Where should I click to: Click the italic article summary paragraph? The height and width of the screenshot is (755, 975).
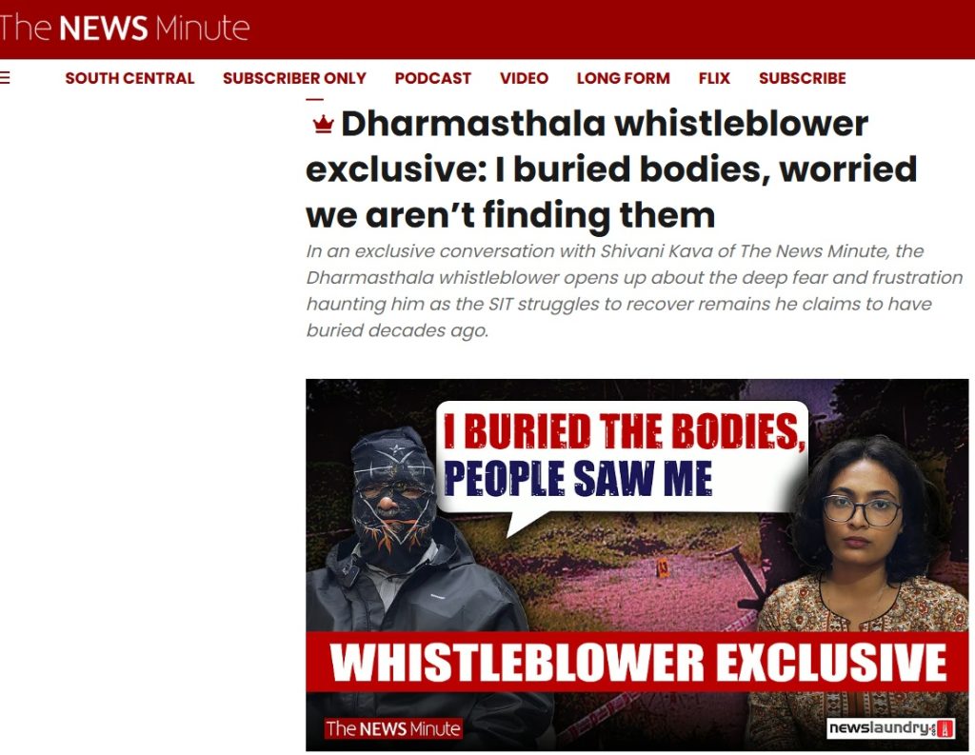click(x=634, y=290)
